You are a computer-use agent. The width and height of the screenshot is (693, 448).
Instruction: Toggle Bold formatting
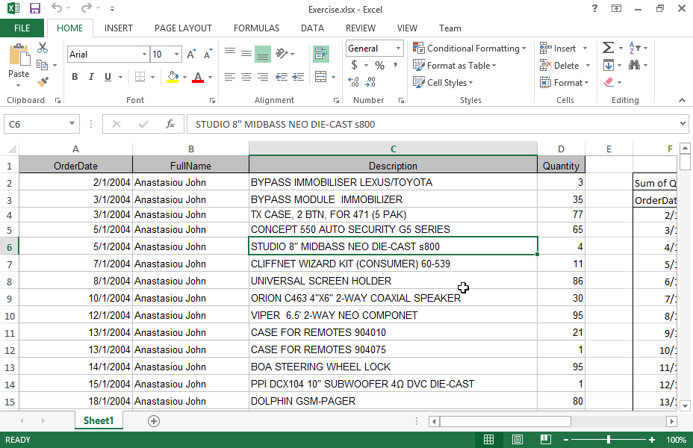75,77
